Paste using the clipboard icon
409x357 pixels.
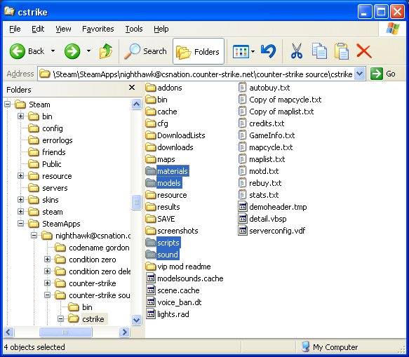[342, 51]
